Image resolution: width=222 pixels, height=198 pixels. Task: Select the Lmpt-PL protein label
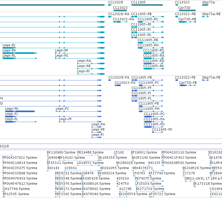coord(12,119)
